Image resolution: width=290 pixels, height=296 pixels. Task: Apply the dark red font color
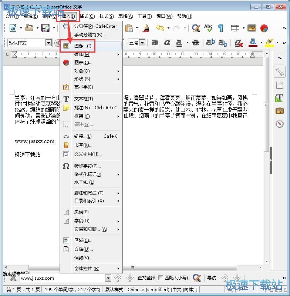tap(253, 43)
